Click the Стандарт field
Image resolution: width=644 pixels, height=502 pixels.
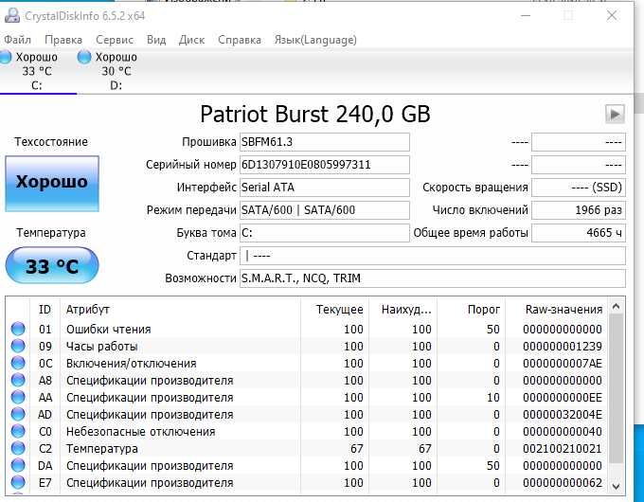click(433, 256)
